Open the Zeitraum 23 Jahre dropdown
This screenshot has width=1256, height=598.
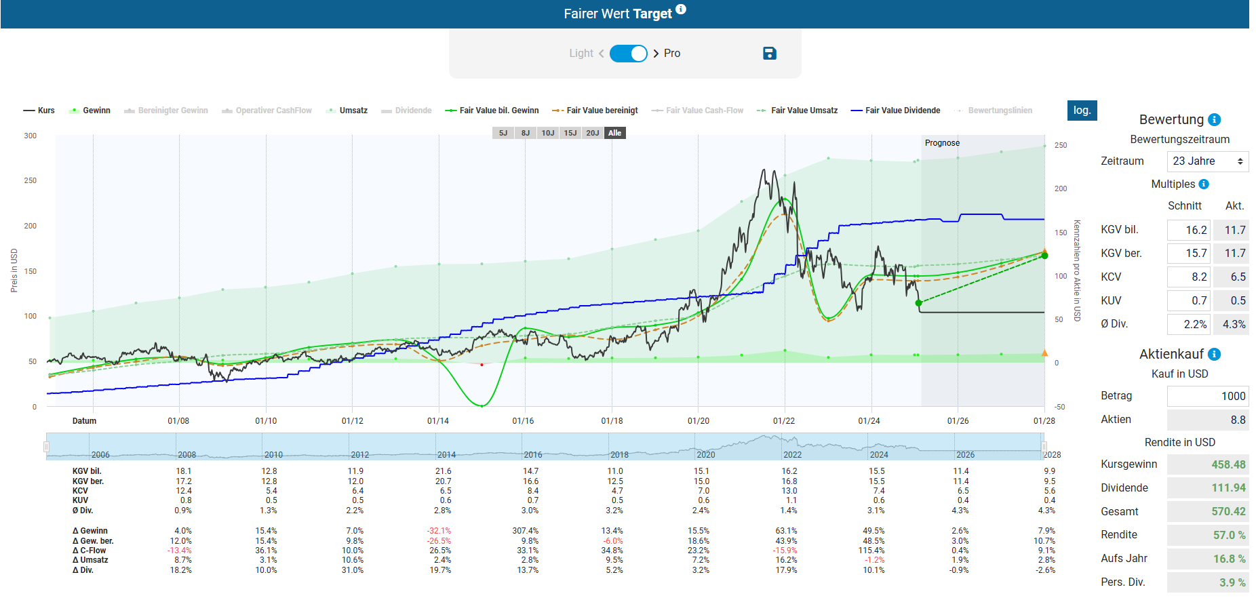pyautogui.click(x=1207, y=161)
